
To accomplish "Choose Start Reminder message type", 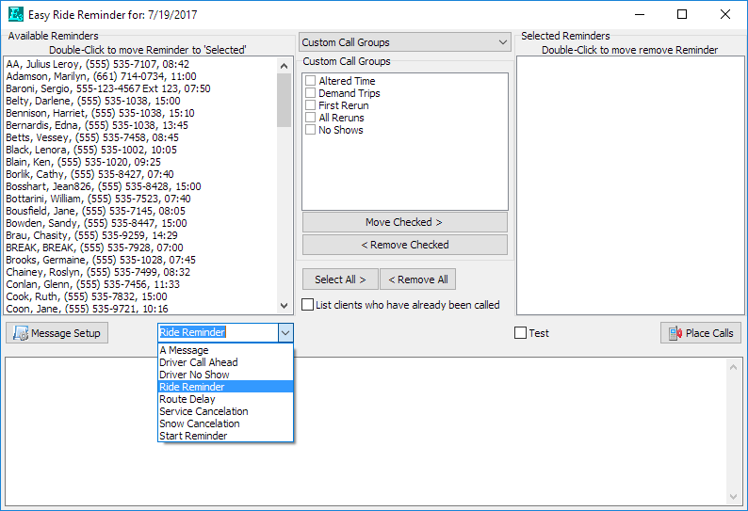I will click(x=225, y=436).
